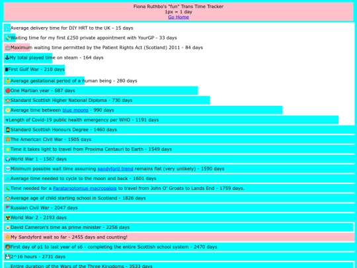Click 'World War 1 - 1567 days' text
Screen dimensions: 357x268
point(38,159)
